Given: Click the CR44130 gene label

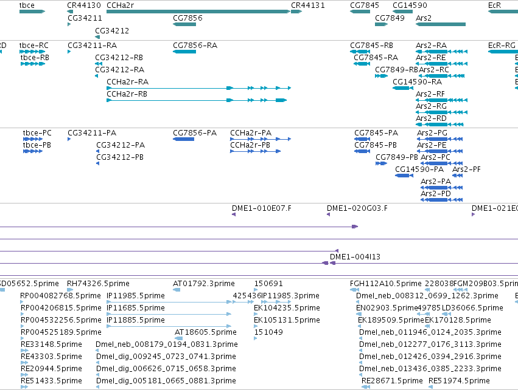Looking at the screenshot, I should tap(83, 5).
